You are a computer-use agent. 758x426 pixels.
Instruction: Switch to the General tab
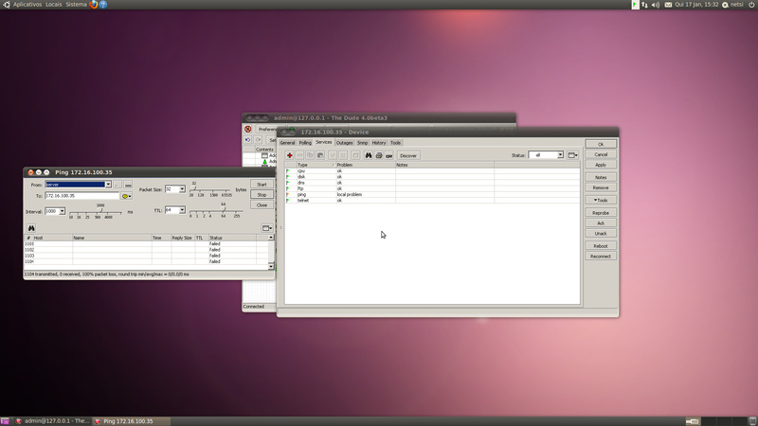(x=287, y=143)
